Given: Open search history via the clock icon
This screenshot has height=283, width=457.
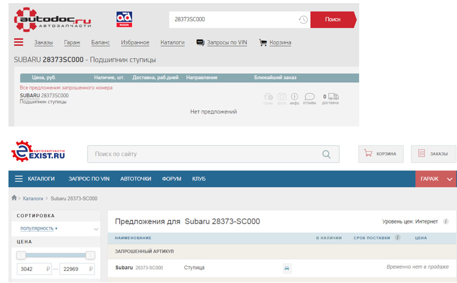Looking at the screenshot, I should click(303, 19).
